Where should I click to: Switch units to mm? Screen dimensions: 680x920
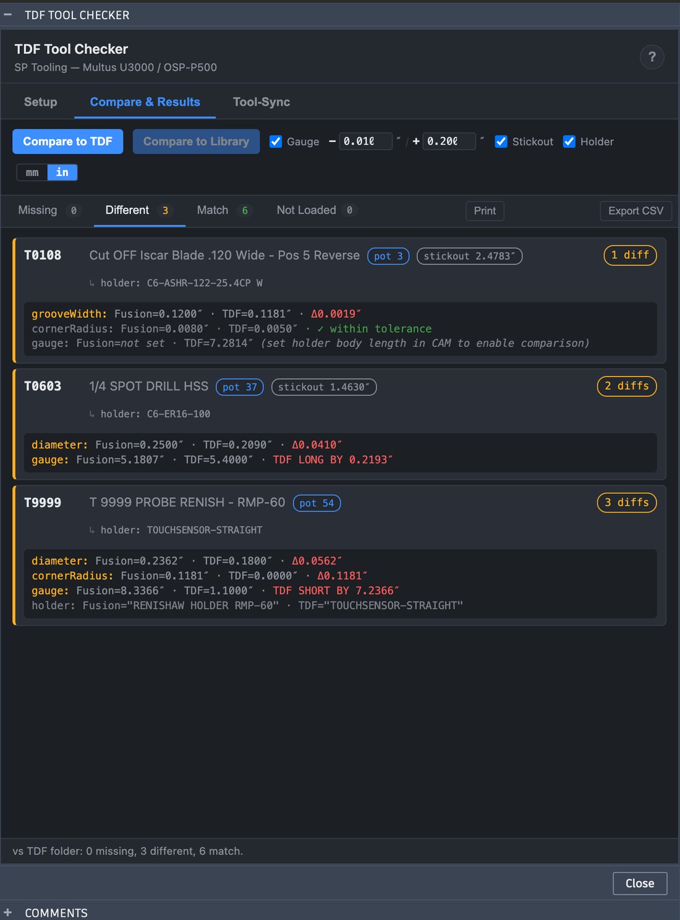[x=32, y=172]
